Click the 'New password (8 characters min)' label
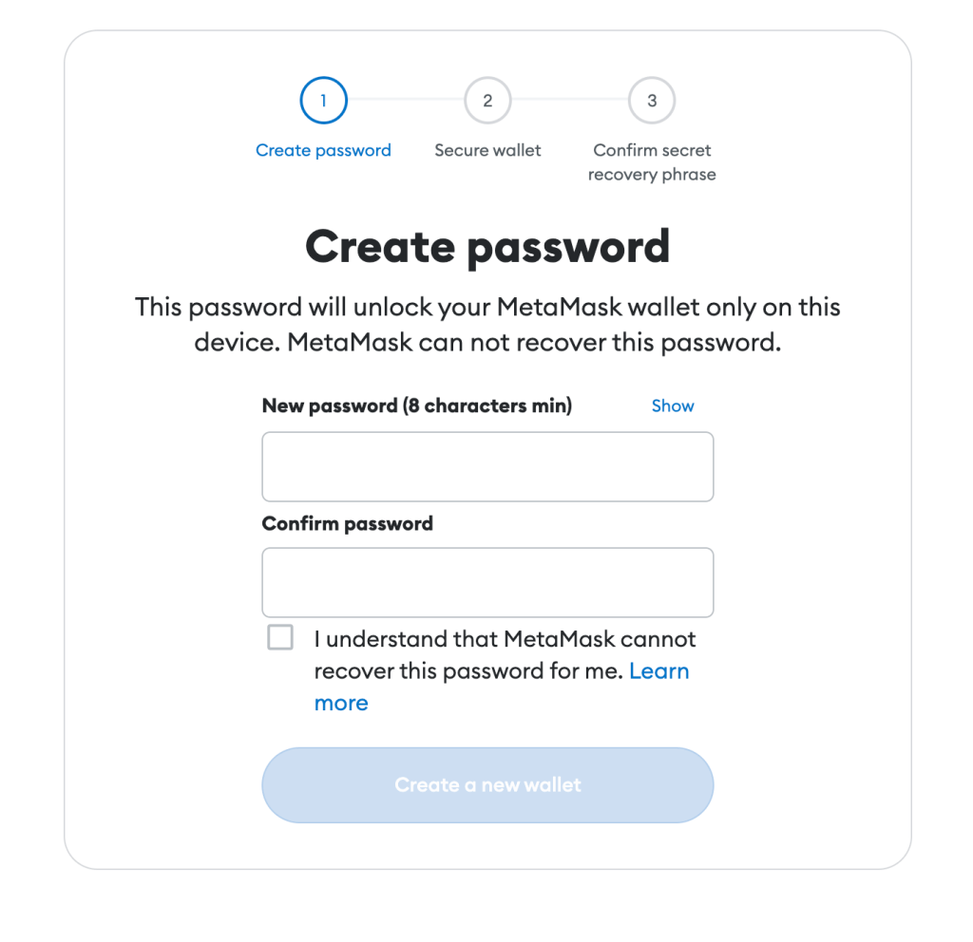Image resolution: width=973 pixels, height=942 pixels. point(417,405)
